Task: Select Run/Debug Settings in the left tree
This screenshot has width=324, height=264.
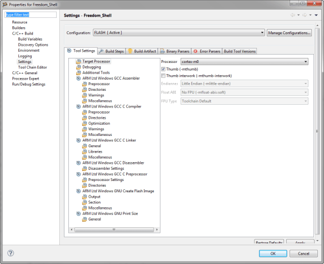Action: (28, 84)
